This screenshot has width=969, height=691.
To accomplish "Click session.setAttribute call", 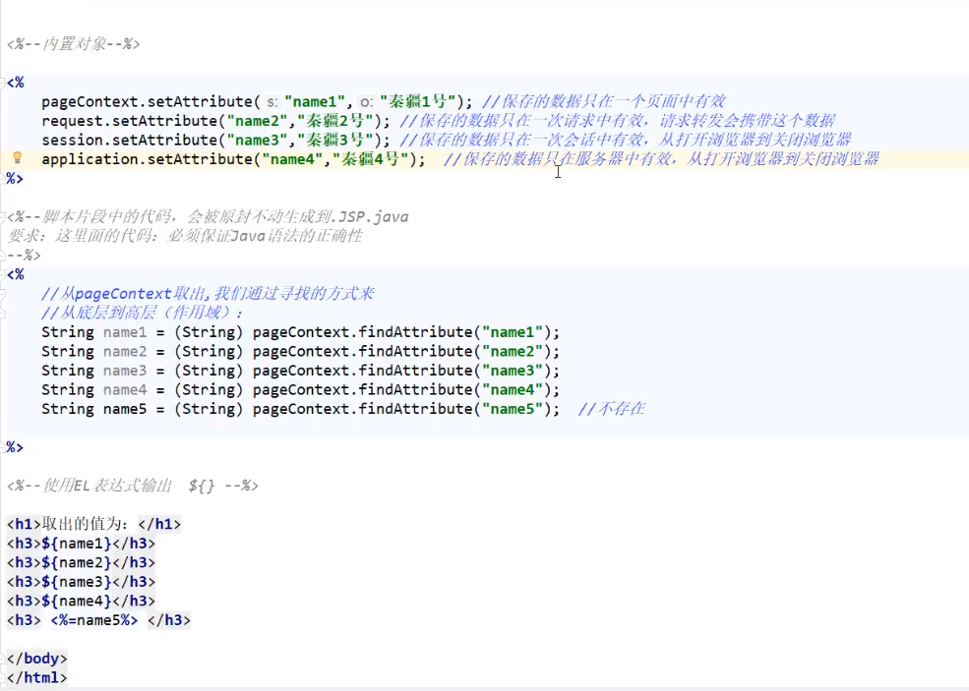I will (x=129, y=140).
